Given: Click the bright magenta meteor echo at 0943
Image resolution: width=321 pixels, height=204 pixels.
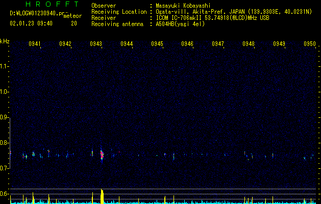Looking at the screenshot, I should (102, 155).
